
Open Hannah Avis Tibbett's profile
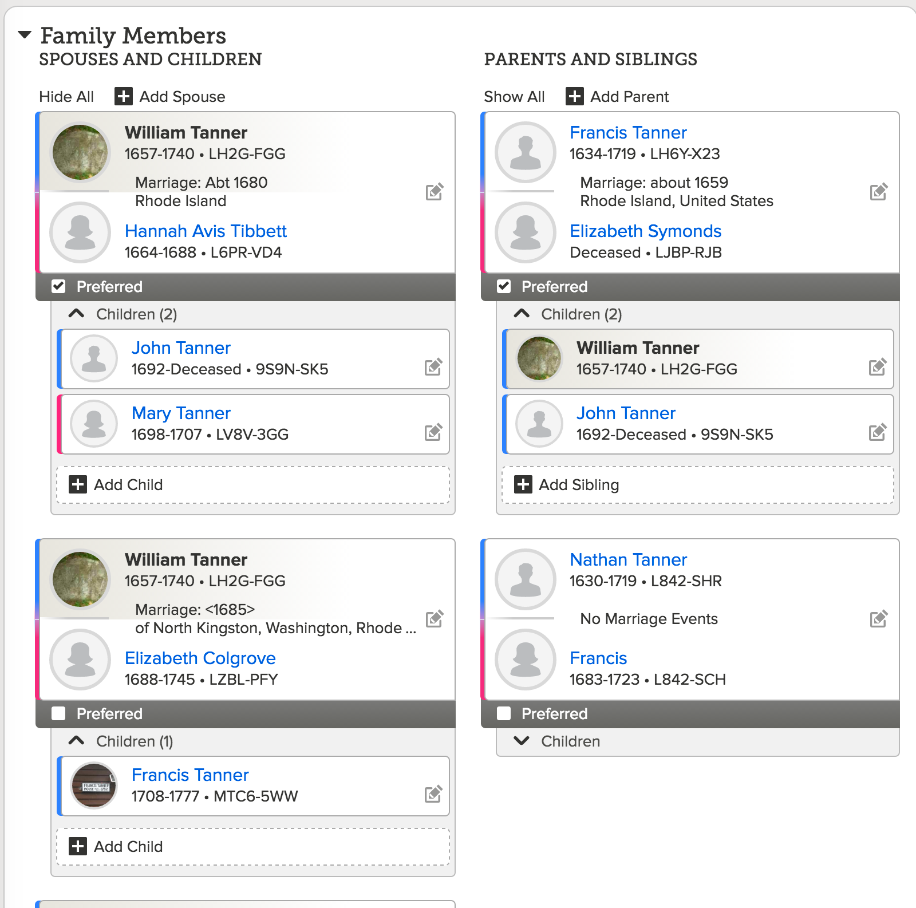pos(206,231)
